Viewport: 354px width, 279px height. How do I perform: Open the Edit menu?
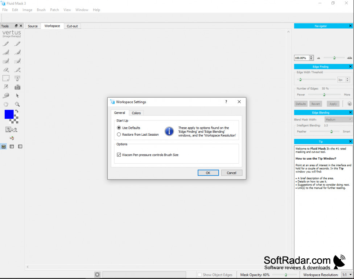click(x=15, y=10)
